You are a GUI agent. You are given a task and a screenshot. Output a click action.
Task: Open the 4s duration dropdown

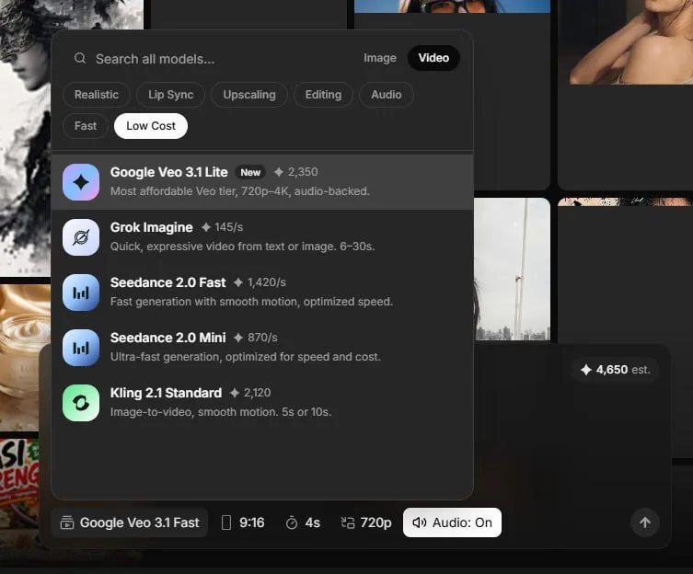303,522
